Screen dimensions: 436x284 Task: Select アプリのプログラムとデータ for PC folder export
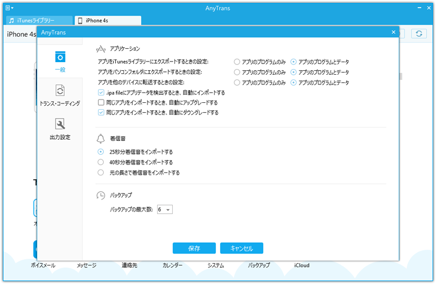(293, 72)
